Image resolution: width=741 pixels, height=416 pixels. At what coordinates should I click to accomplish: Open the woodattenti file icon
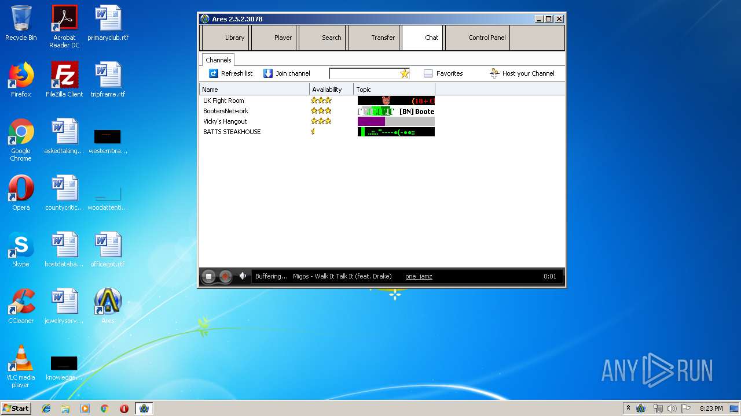point(108,198)
